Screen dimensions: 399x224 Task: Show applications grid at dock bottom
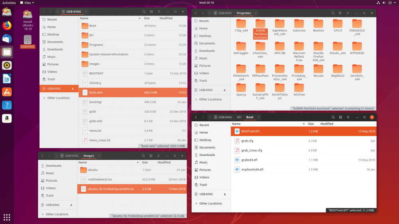[7, 217]
